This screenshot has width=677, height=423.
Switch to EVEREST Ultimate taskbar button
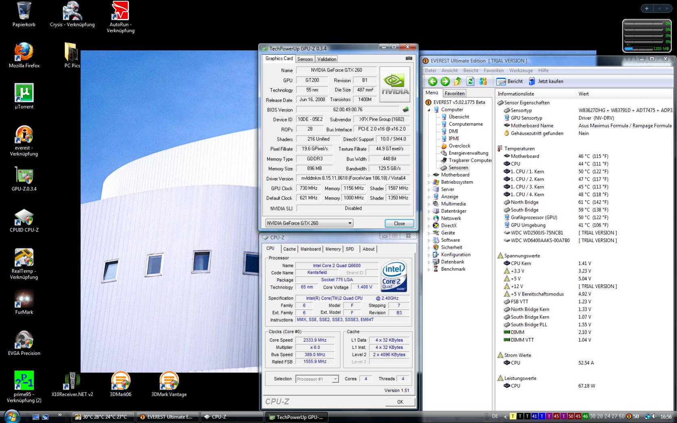coord(167,417)
